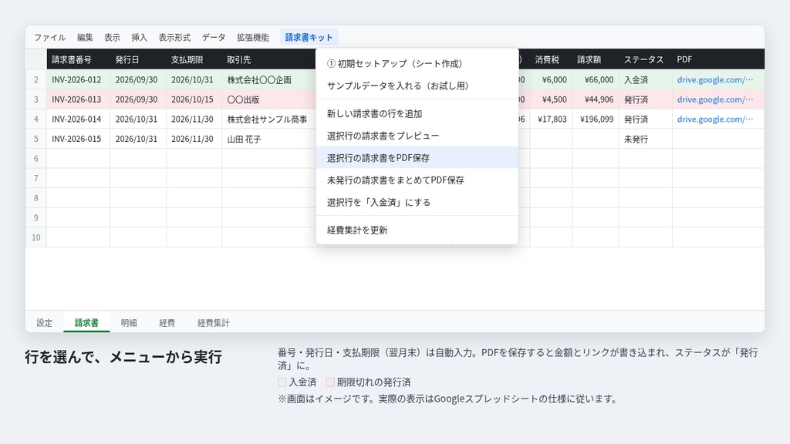Select 支払期限 cell 2026/10/31
This screenshot has width=790, height=444.
tap(194, 79)
